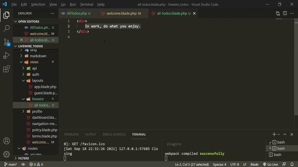298x167 pixels.
Task: Click the Explorer more actions ellipsis
Action: tap(52, 13)
